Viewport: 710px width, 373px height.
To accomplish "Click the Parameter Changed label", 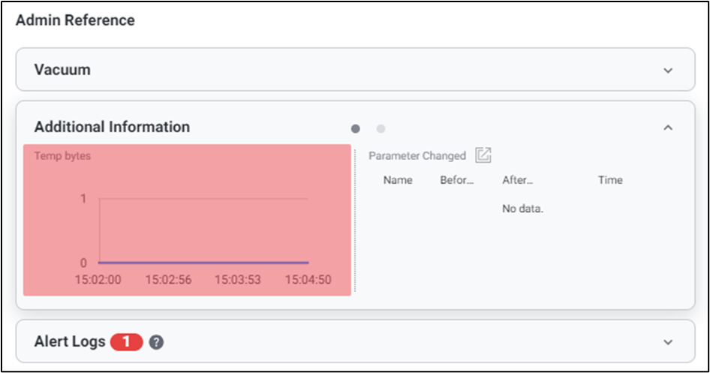I will point(417,156).
